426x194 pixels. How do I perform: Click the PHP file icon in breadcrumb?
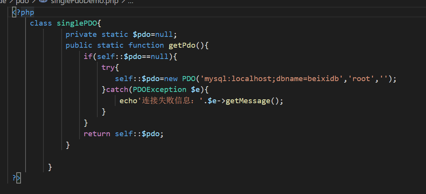(43, 1)
